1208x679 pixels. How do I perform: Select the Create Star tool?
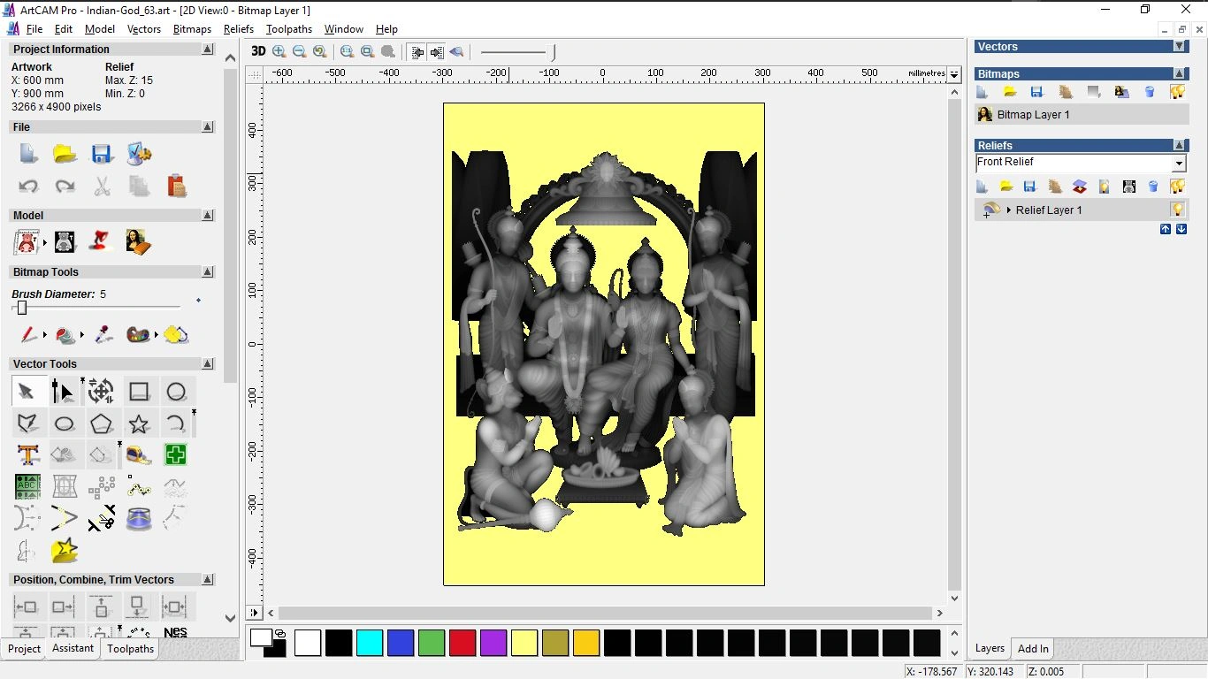[139, 423]
